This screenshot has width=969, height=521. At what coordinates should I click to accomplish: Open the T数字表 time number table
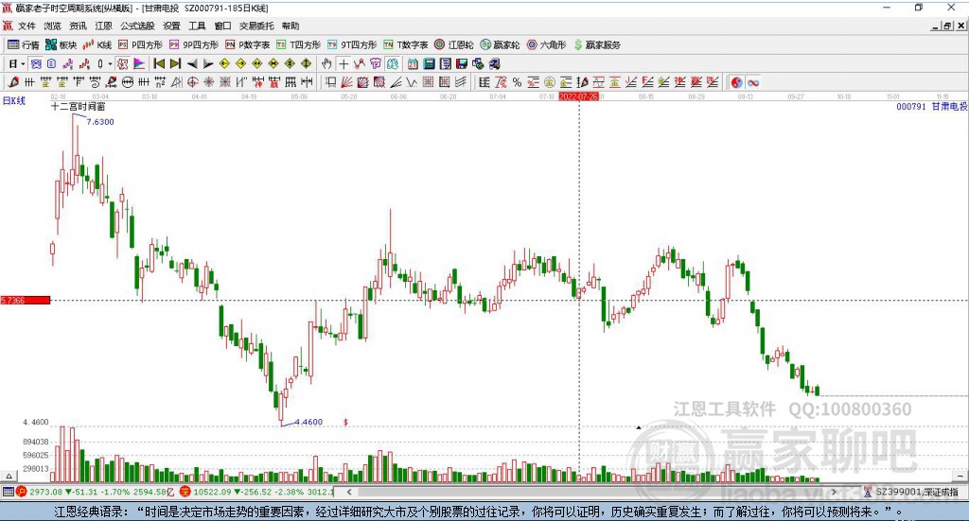[x=405, y=45]
